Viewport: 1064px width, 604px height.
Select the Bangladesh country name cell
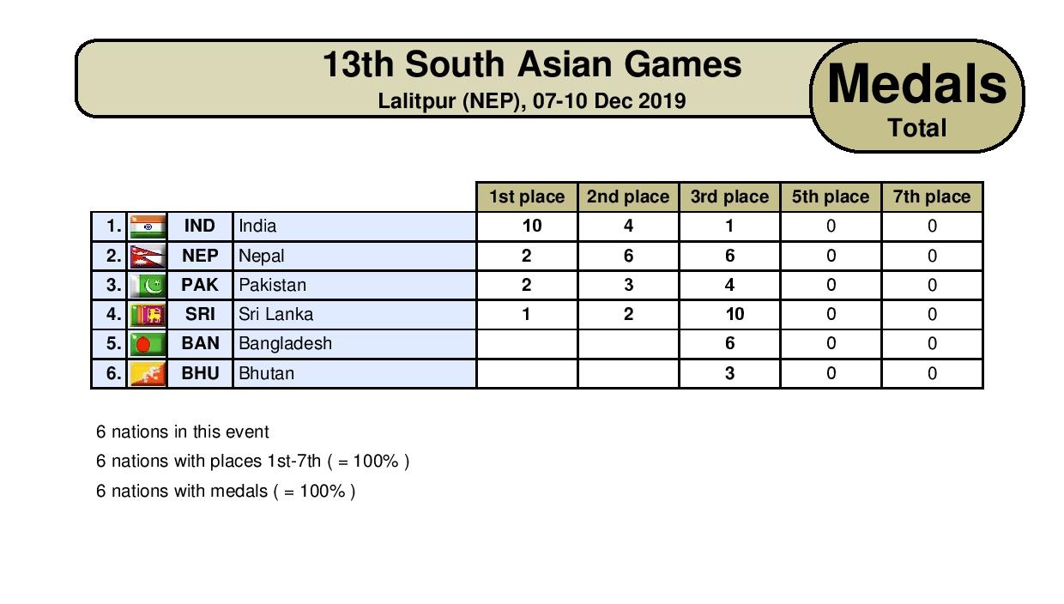[354, 344]
